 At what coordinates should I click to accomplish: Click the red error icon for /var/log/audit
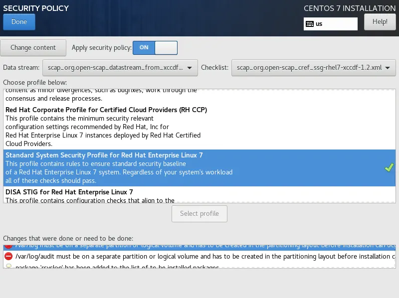tap(8, 256)
